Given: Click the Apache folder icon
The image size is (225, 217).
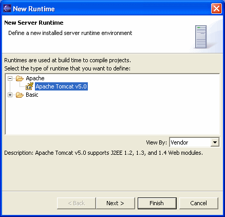Looking at the screenshot, I should coord(20,78).
